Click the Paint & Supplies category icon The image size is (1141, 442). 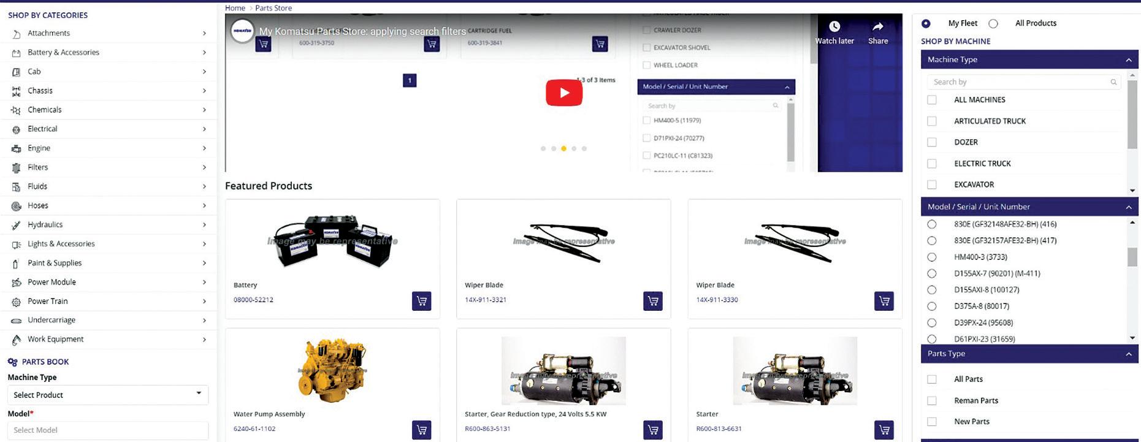[16, 264]
